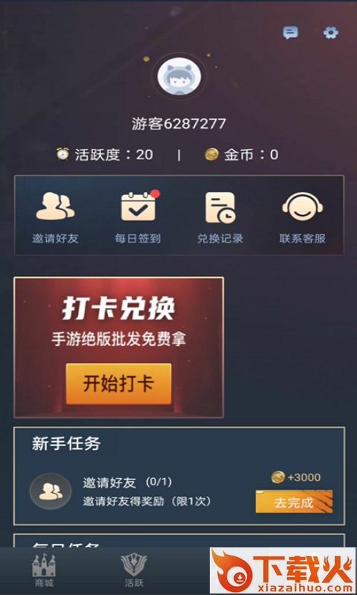Tap the guest profile avatar
The width and height of the screenshot is (357, 595).
tap(179, 77)
